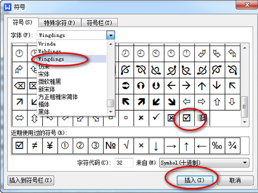Viewport: 258px width, 193px height.
Task: Select the bold up-left diagonal arrow
Action: (126, 102)
